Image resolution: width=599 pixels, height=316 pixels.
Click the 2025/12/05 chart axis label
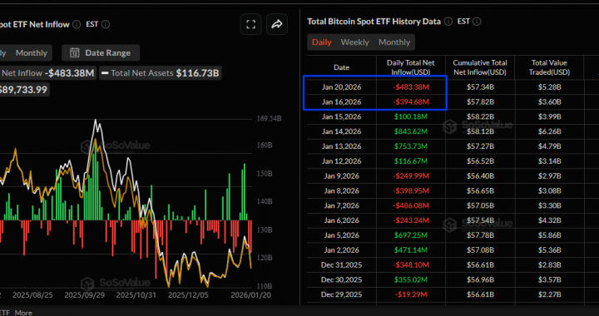point(189,295)
